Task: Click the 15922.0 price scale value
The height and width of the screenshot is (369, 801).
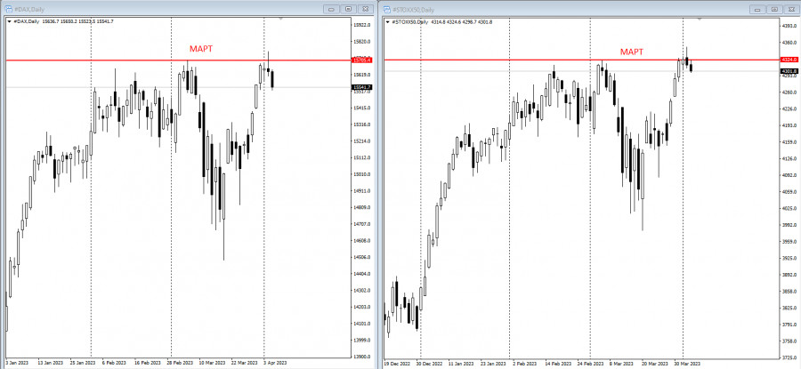Action: pos(361,25)
